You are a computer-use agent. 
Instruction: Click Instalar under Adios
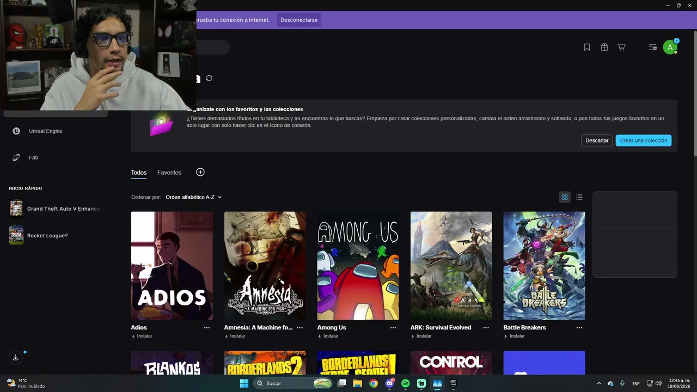point(142,336)
